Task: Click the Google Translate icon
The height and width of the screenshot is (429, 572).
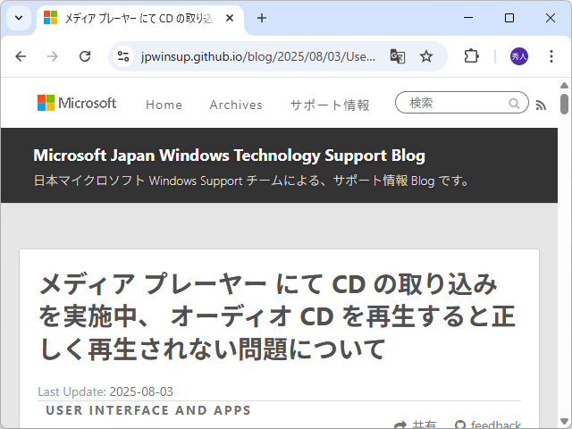Action: tap(397, 56)
